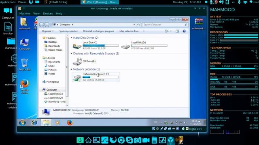Collapse Devices with Removable Storage group
The width and height of the screenshot is (259, 145).
click(x=72, y=54)
